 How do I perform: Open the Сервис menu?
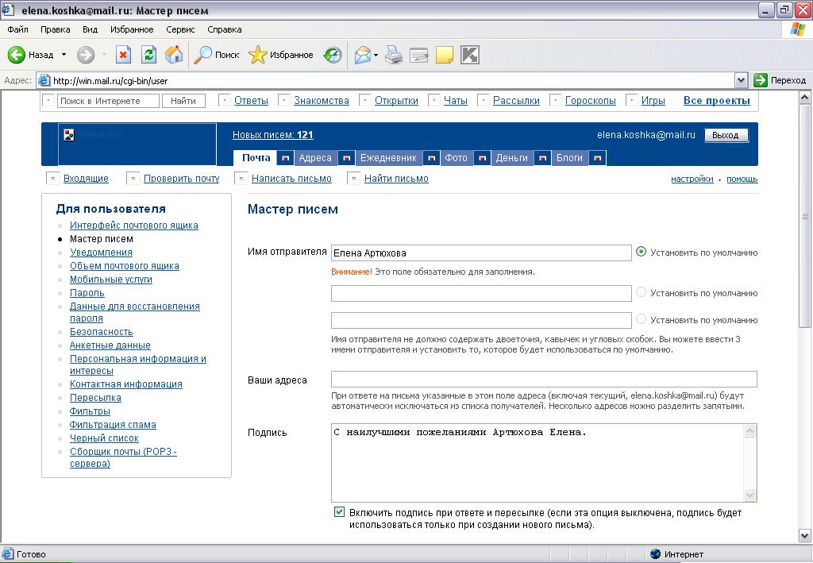coord(180,29)
